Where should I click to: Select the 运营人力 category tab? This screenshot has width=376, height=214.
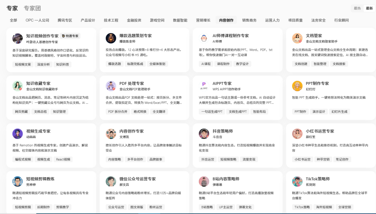(x=272, y=20)
